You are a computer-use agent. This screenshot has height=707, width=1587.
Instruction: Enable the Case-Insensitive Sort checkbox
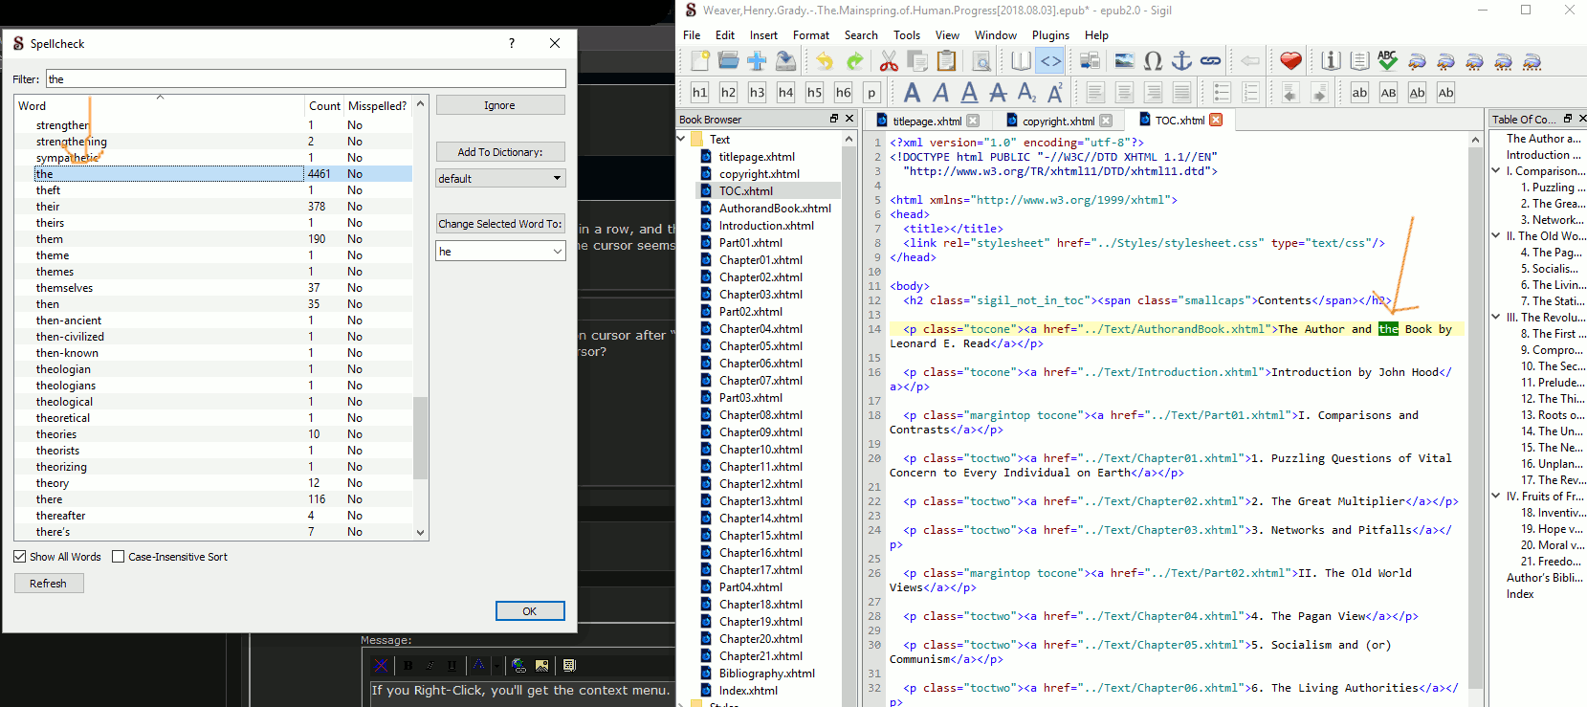pos(119,557)
